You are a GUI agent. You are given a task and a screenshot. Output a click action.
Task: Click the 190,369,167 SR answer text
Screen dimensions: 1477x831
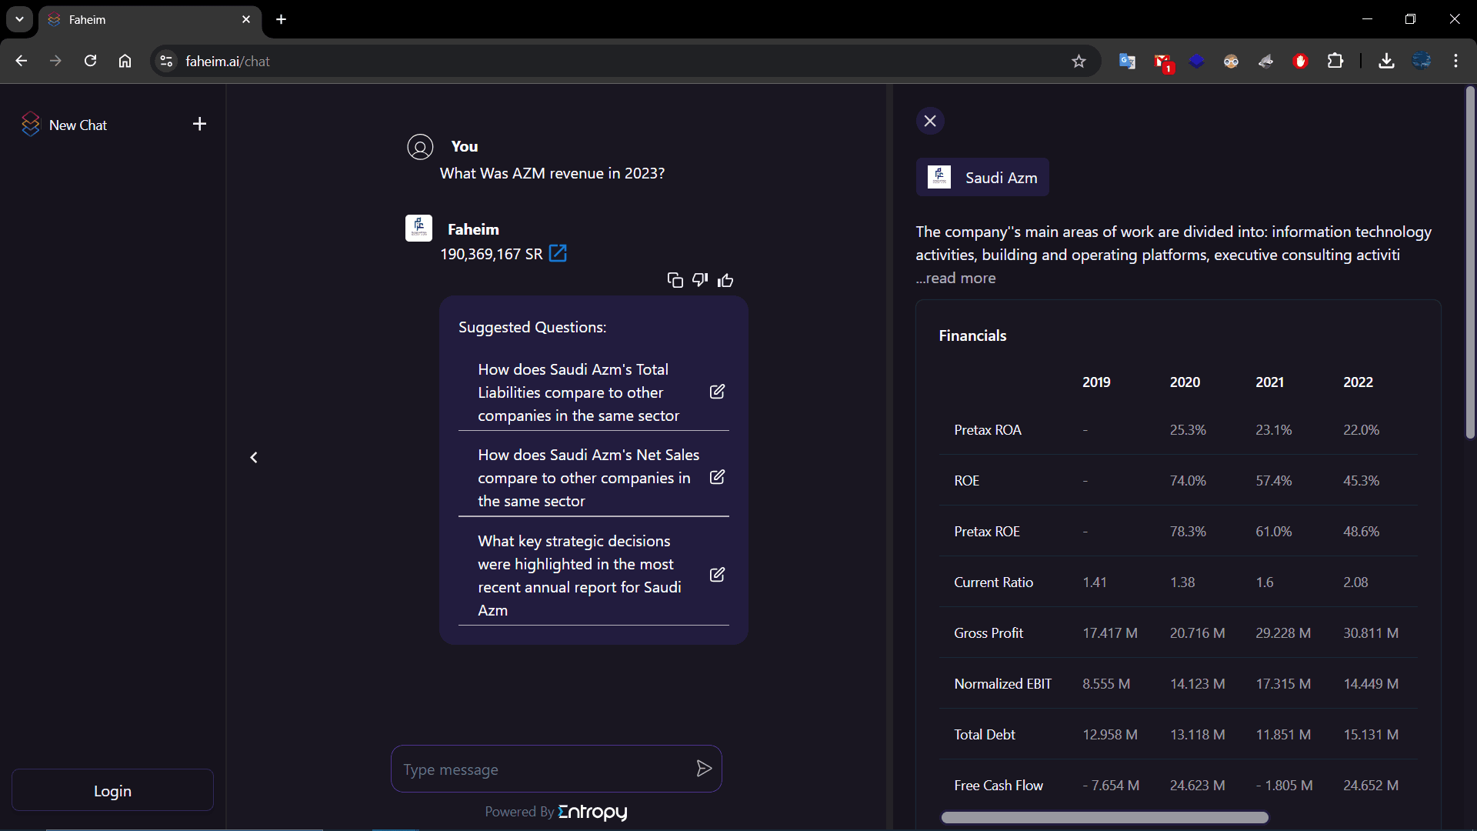(x=491, y=254)
